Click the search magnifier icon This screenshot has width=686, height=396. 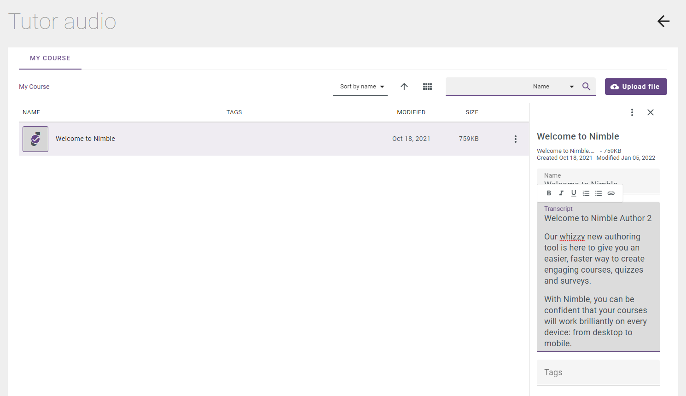click(586, 87)
